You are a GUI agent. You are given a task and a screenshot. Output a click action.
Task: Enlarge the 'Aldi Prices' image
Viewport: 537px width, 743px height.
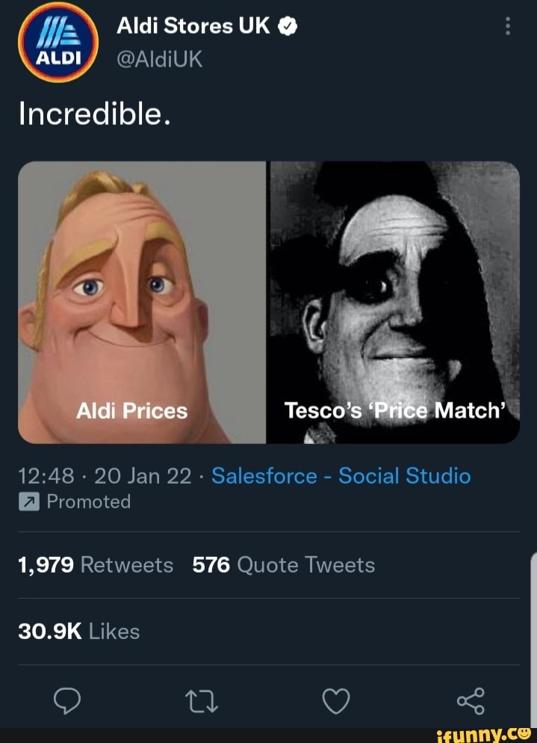[x=142, y=302]
